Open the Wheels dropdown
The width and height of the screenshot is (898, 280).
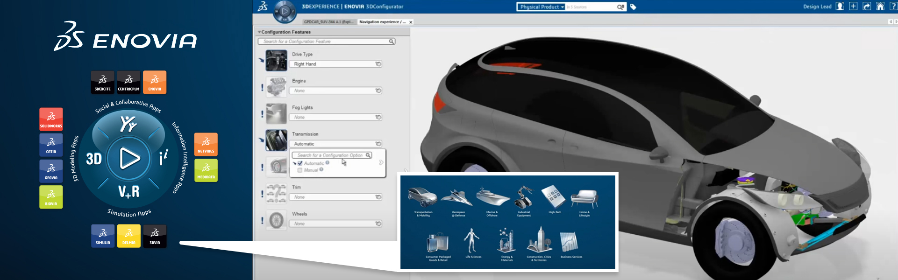coord(336,224)
